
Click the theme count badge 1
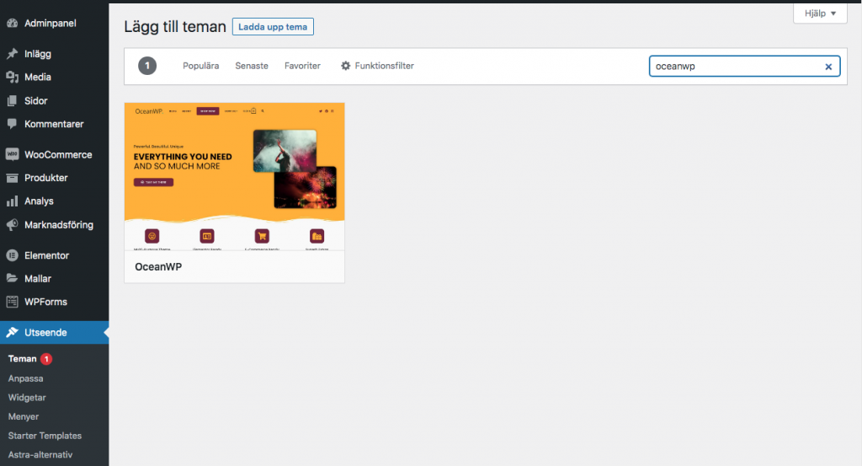pyautogui.click(x=147, y=66)
